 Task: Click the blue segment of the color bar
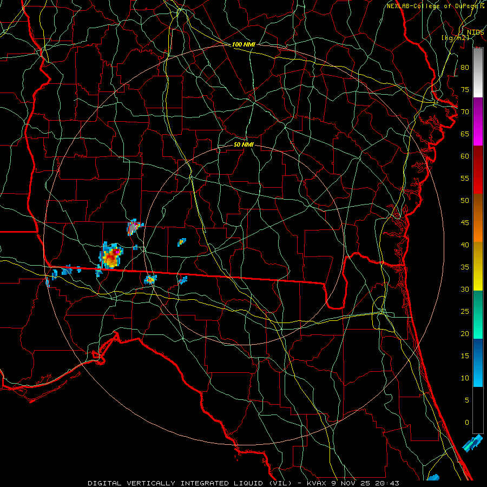point(478,363)
